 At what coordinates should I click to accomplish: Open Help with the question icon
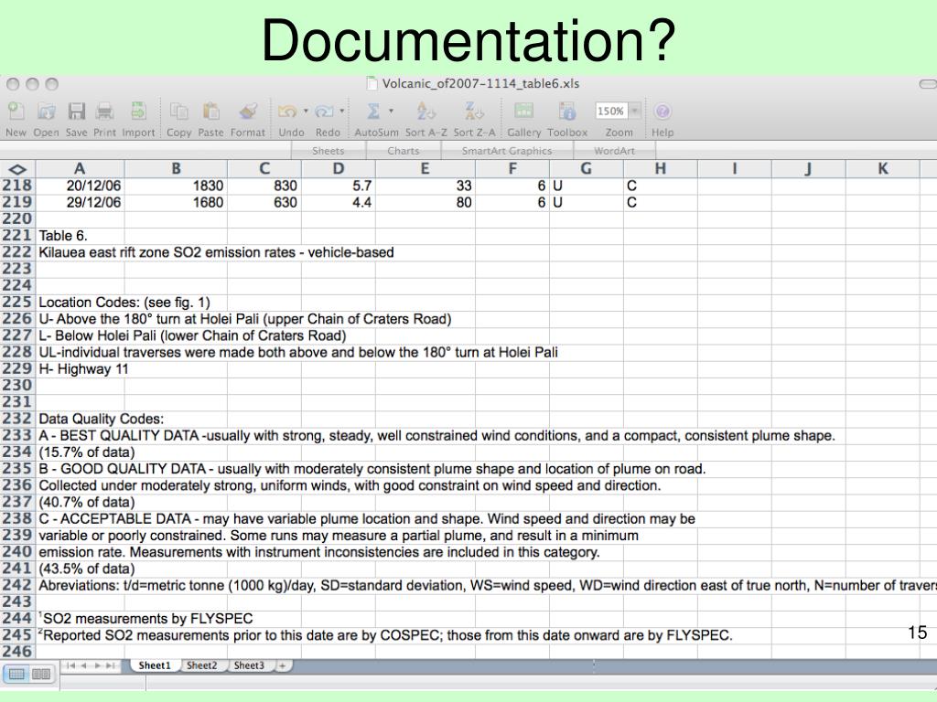click(x=662, y=111)
